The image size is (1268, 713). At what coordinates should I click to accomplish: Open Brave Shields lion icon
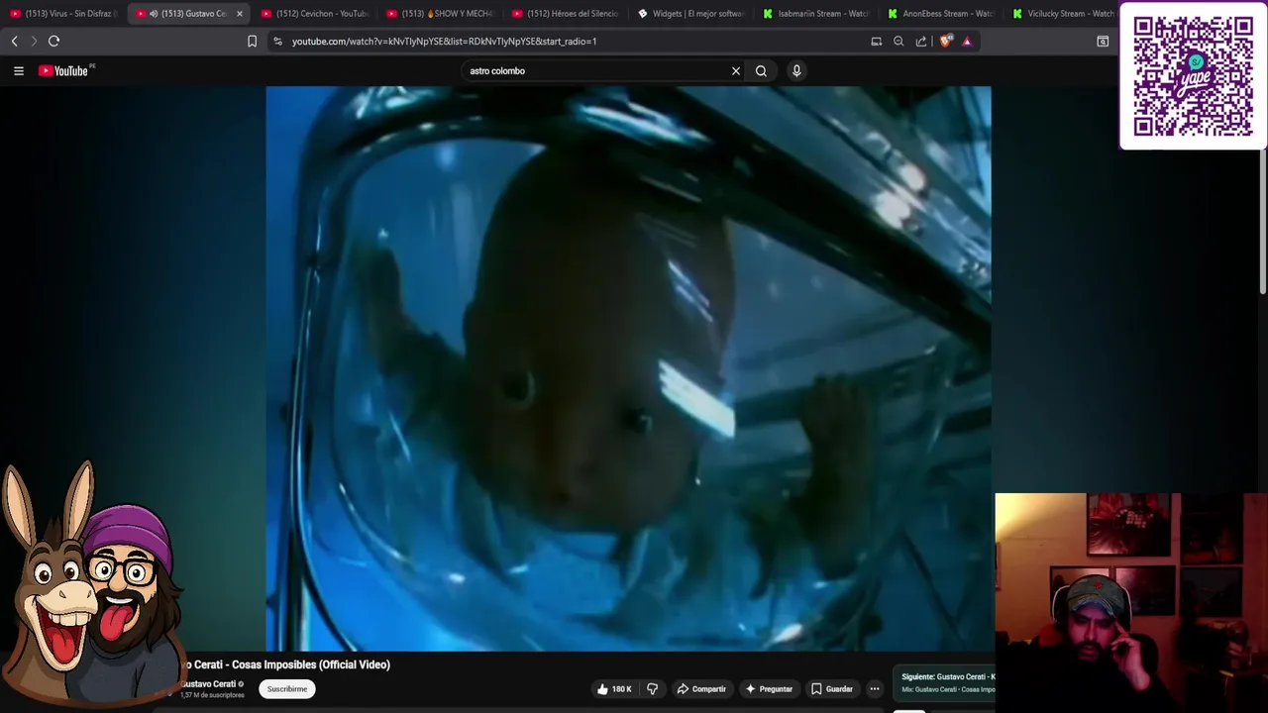(945, 41)
